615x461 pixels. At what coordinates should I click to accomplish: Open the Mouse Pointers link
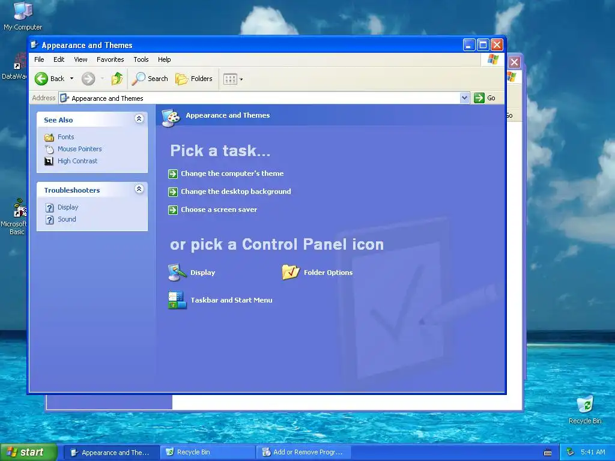point(80,149)
